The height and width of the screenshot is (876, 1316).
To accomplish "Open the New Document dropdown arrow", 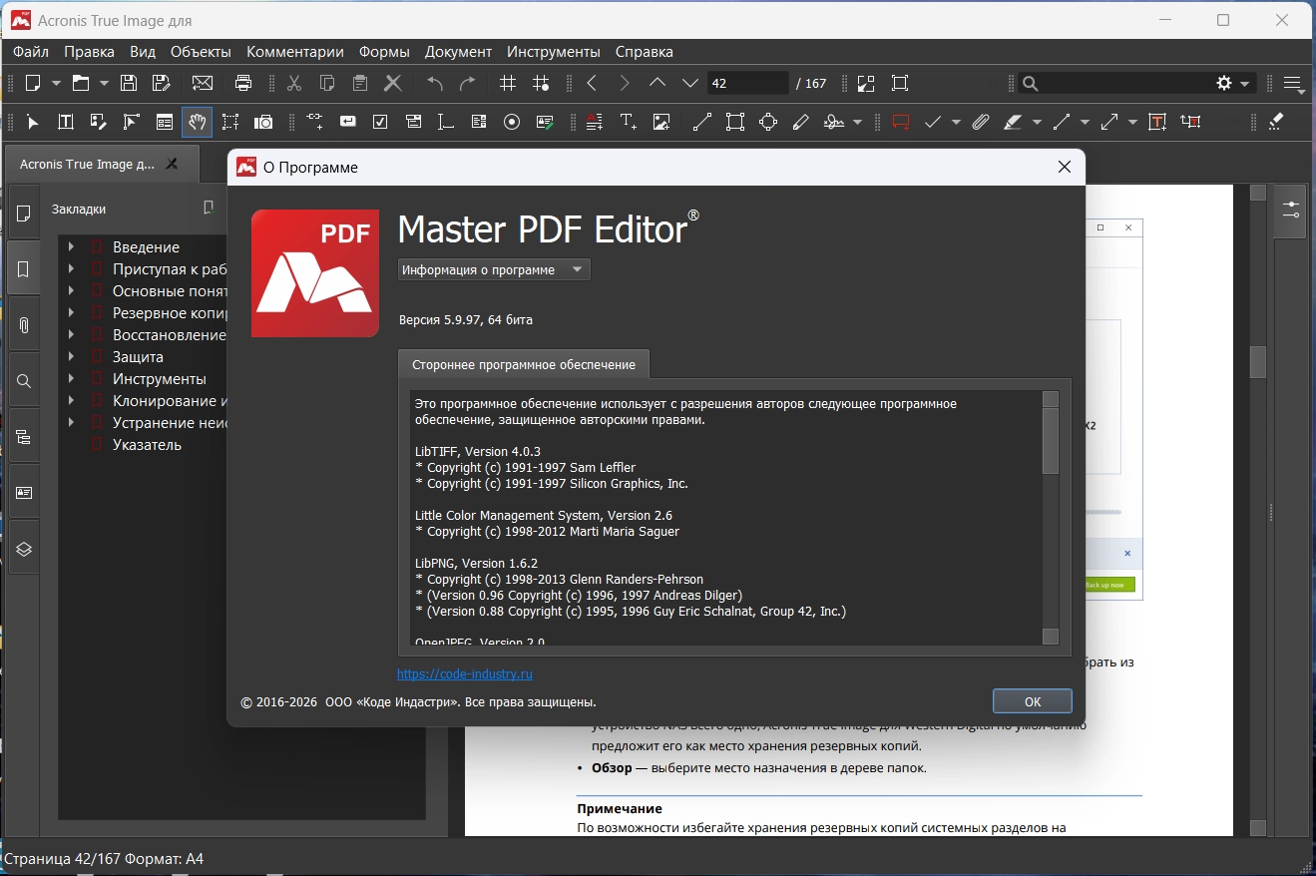I will pos(56,84).
